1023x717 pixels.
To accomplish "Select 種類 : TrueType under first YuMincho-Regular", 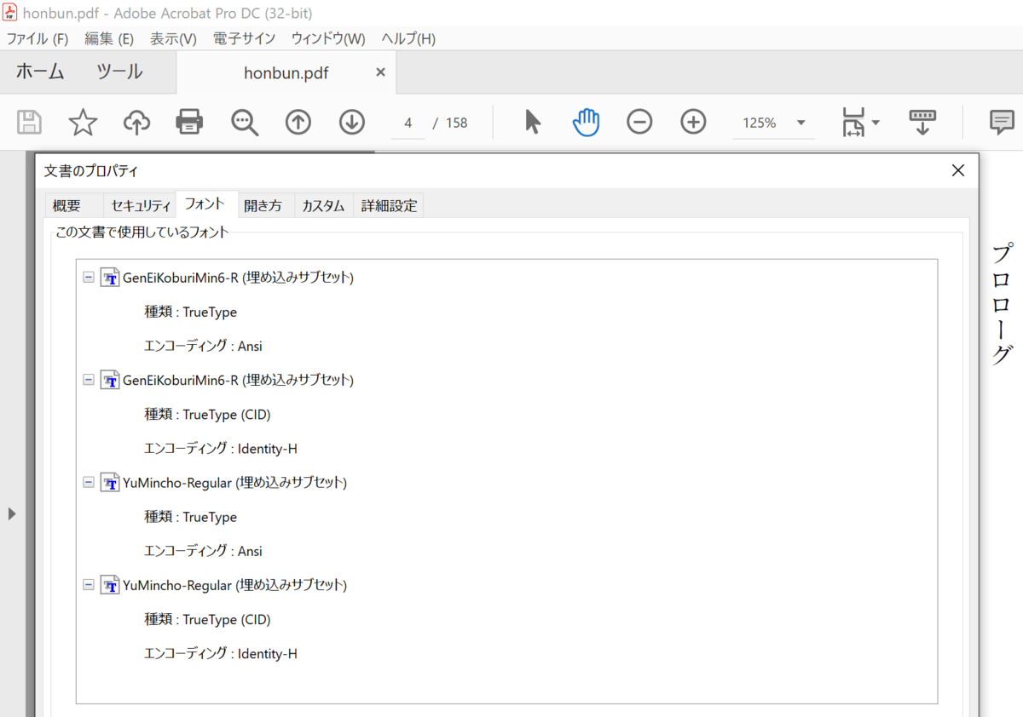I will [191, 517].
